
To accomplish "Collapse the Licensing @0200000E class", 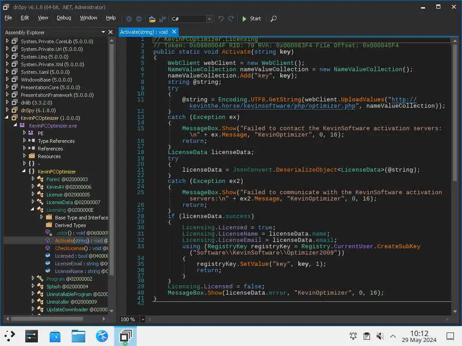I will [32, 209].
